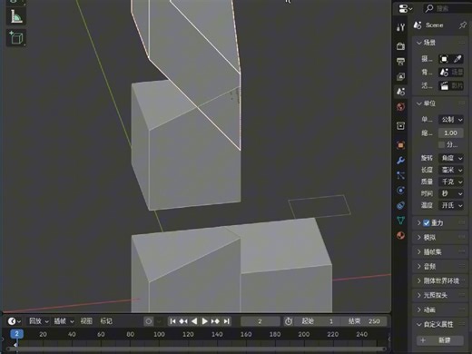Click the Scene data-block icon beside the Scene name
The width and height of the screenshot is (472, 354).
418,25
